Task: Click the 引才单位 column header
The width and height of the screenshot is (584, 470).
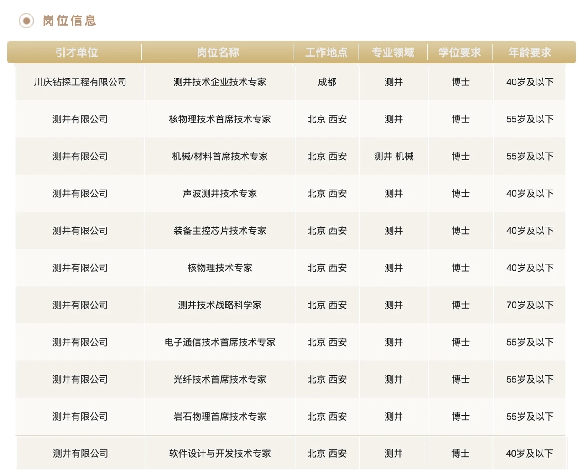Action: coord(77,53)
